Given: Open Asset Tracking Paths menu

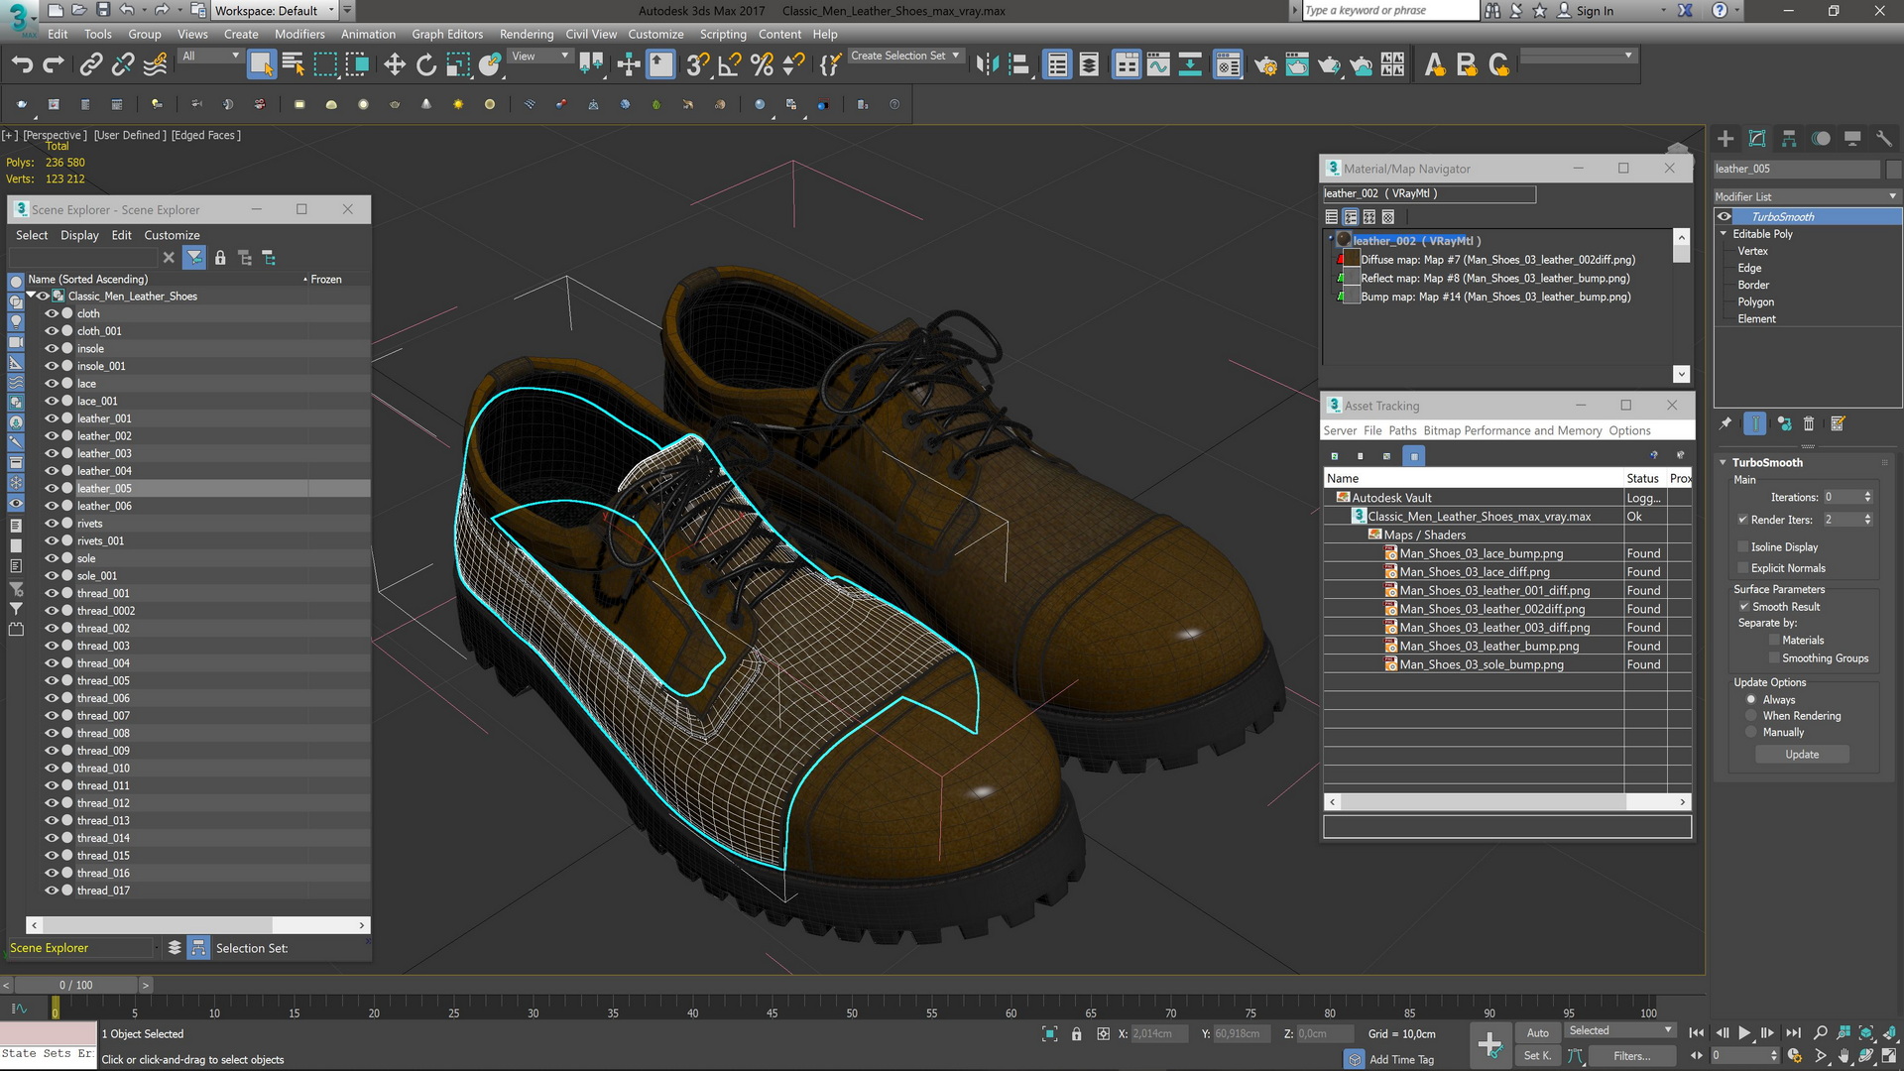Looking at the screenshot, I should click(x=1402, y=430).
